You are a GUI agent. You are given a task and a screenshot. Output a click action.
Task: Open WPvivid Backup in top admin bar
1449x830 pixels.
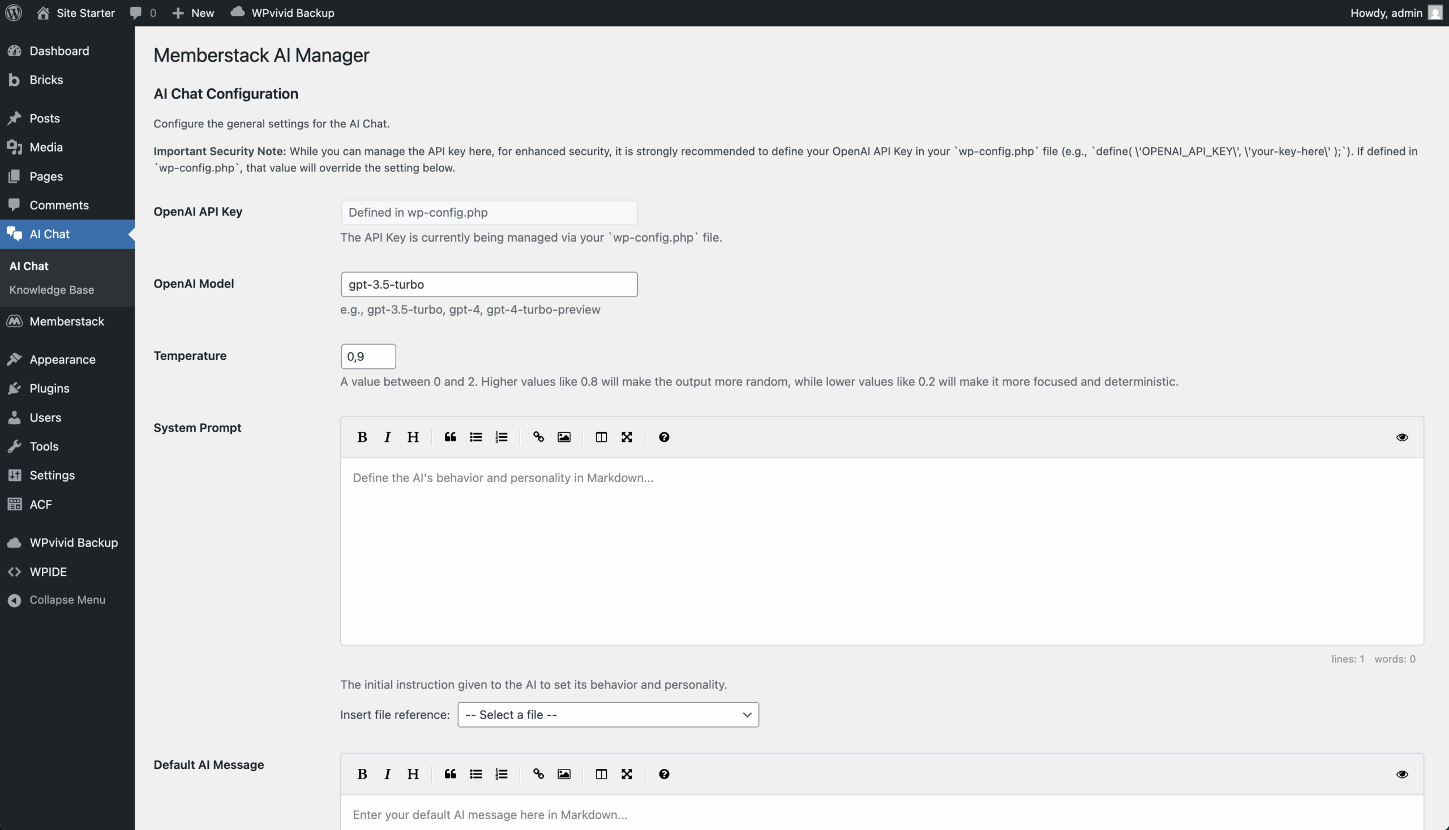282,12
